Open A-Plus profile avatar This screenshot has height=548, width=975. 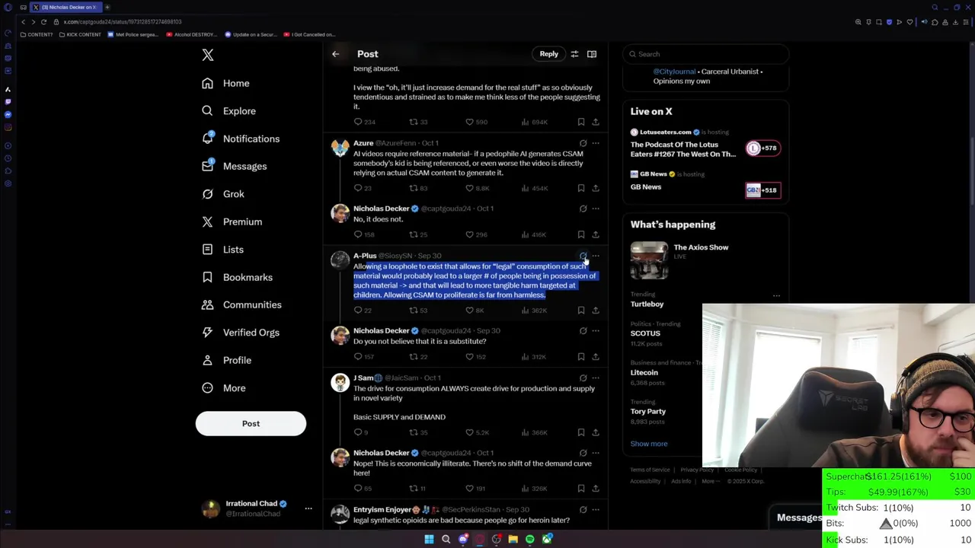[340, 260]
